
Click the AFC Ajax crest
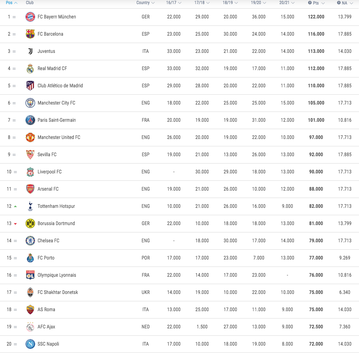pyautogui.click(x=30, y=327)
